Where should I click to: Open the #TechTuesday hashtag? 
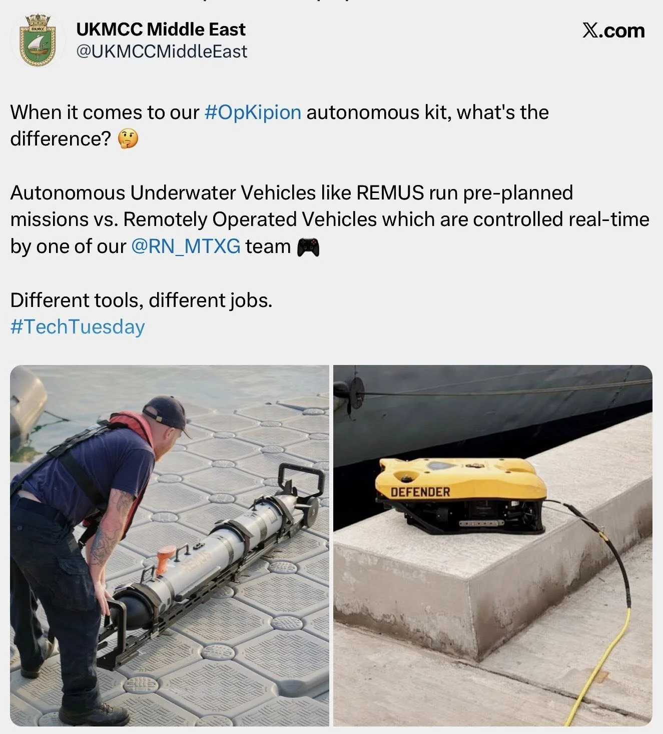coord(78,326)
